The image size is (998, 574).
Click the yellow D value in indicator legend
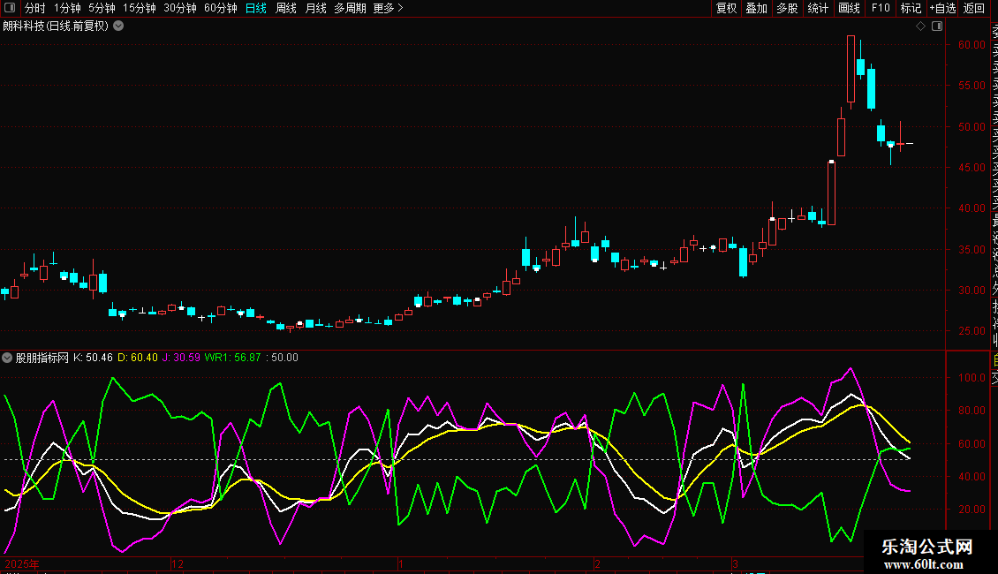[144, 358]
